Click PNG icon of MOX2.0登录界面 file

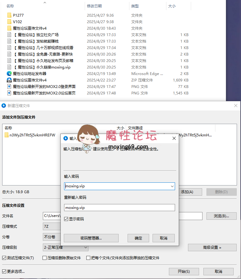pos(9,87)
